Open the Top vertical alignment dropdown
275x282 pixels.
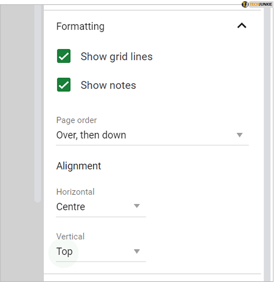(x=64, y=252)
